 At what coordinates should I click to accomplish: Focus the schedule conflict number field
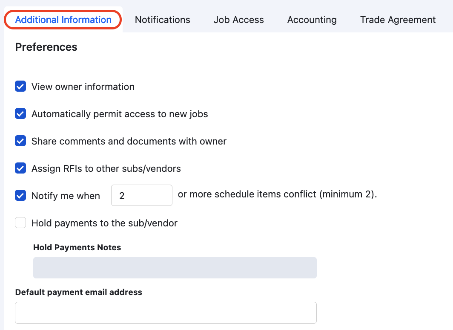(x=141, y=195)
